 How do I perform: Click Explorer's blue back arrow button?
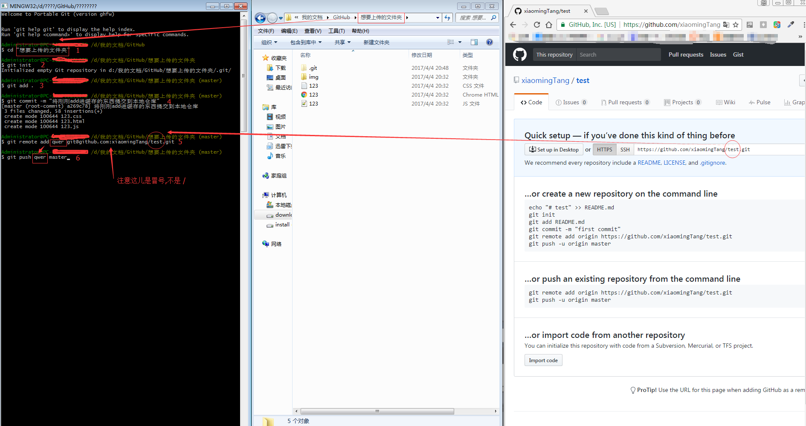tap(260, 18)
